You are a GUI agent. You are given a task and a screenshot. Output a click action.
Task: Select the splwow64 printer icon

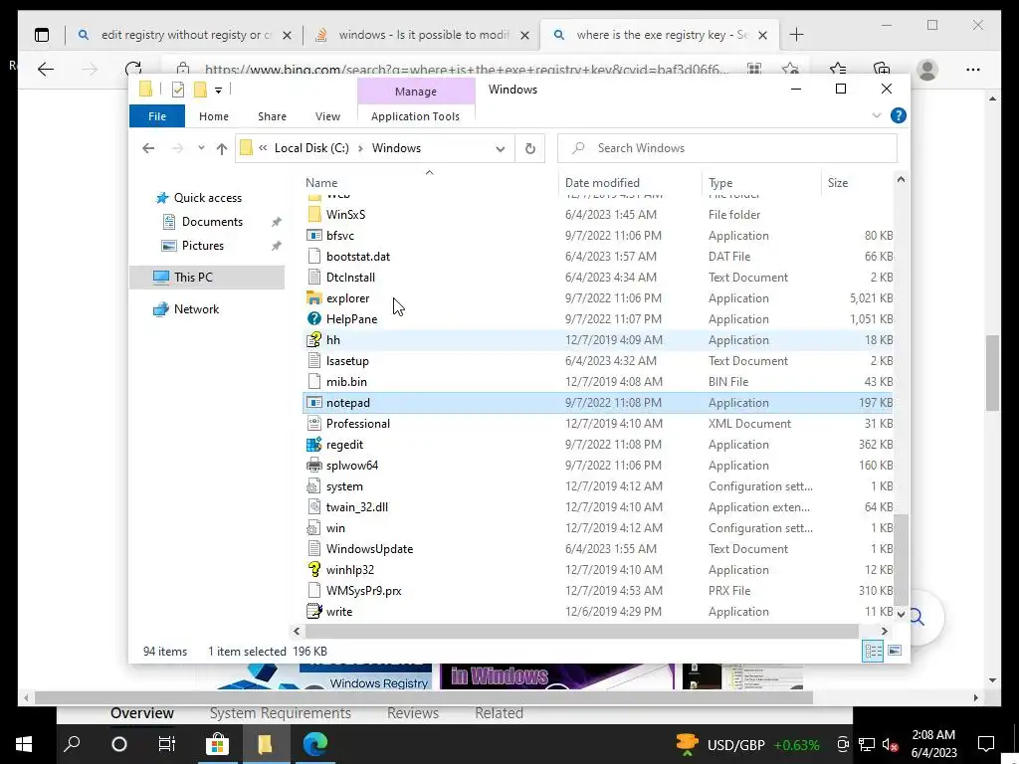[313, 466]
